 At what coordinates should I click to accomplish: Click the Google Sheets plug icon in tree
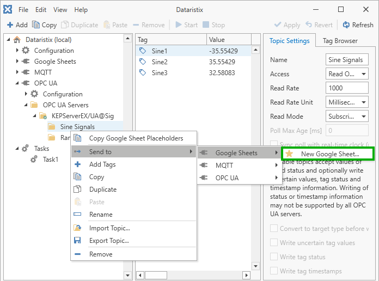coord(26,62)
